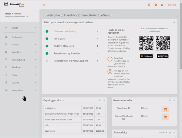Open the settings gear icon
Viewport: 182px width, 138px height.
156,5
